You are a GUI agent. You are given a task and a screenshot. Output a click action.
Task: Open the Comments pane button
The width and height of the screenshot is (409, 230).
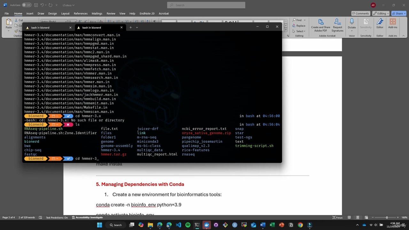tap(360, 13)
